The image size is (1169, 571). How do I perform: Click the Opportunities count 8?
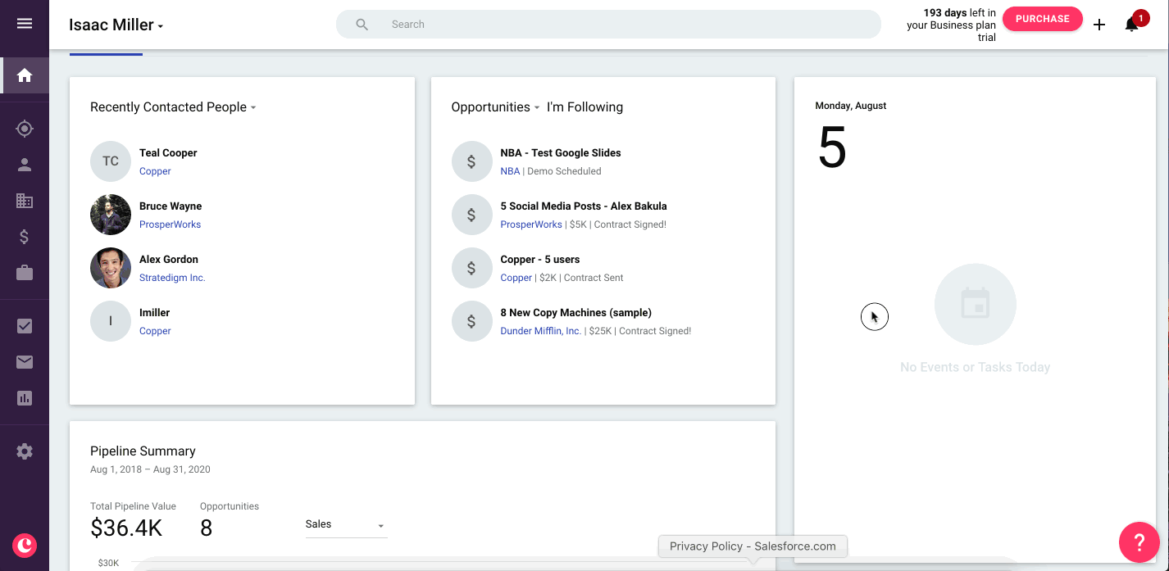pyautogui.click(x=207, y=528)
